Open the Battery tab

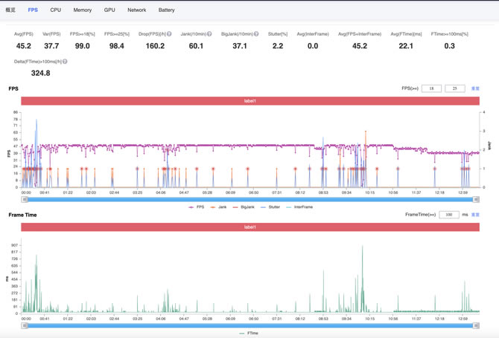166,10
